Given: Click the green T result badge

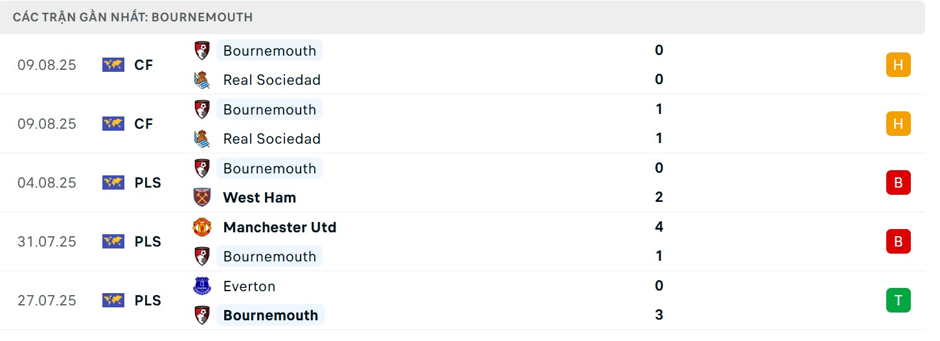Looking at the screenshot, I should pyautogui.click(x=898, y=300).
